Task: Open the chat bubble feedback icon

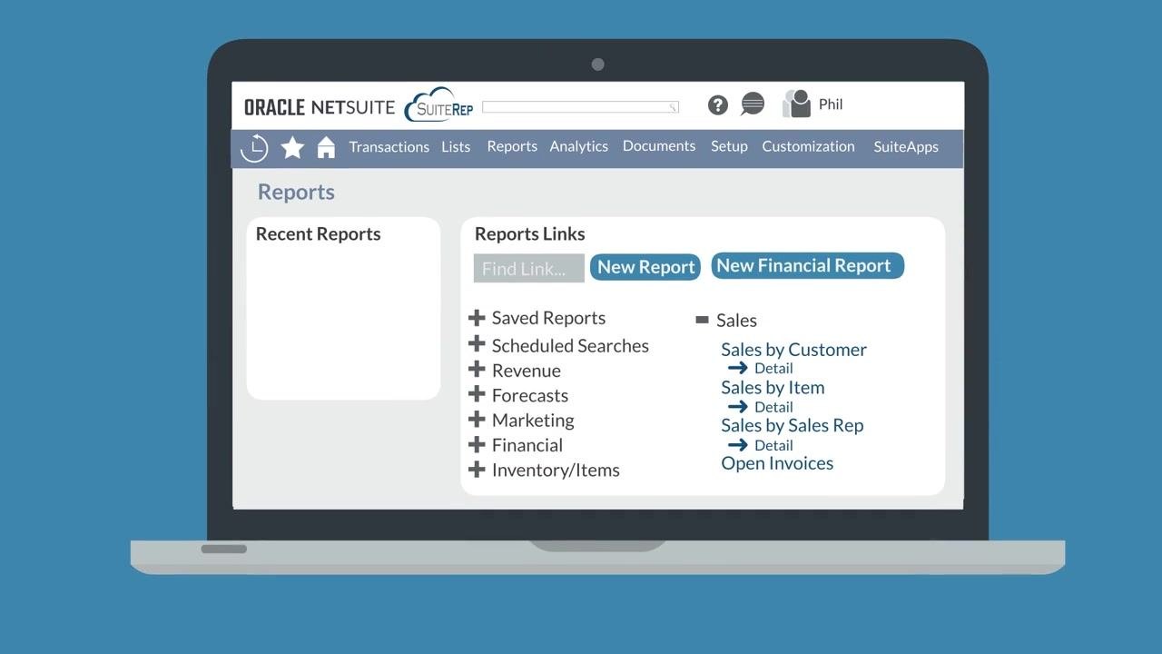Action: click(753, 104)
